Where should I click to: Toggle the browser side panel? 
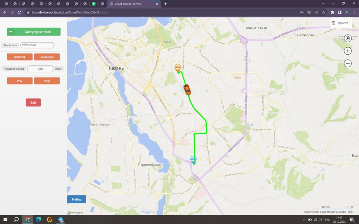tap(339, 12)
